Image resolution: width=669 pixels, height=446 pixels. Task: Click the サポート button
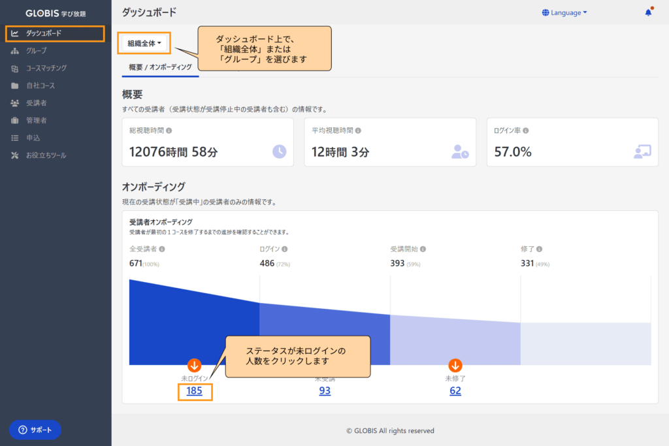point(35,430)
